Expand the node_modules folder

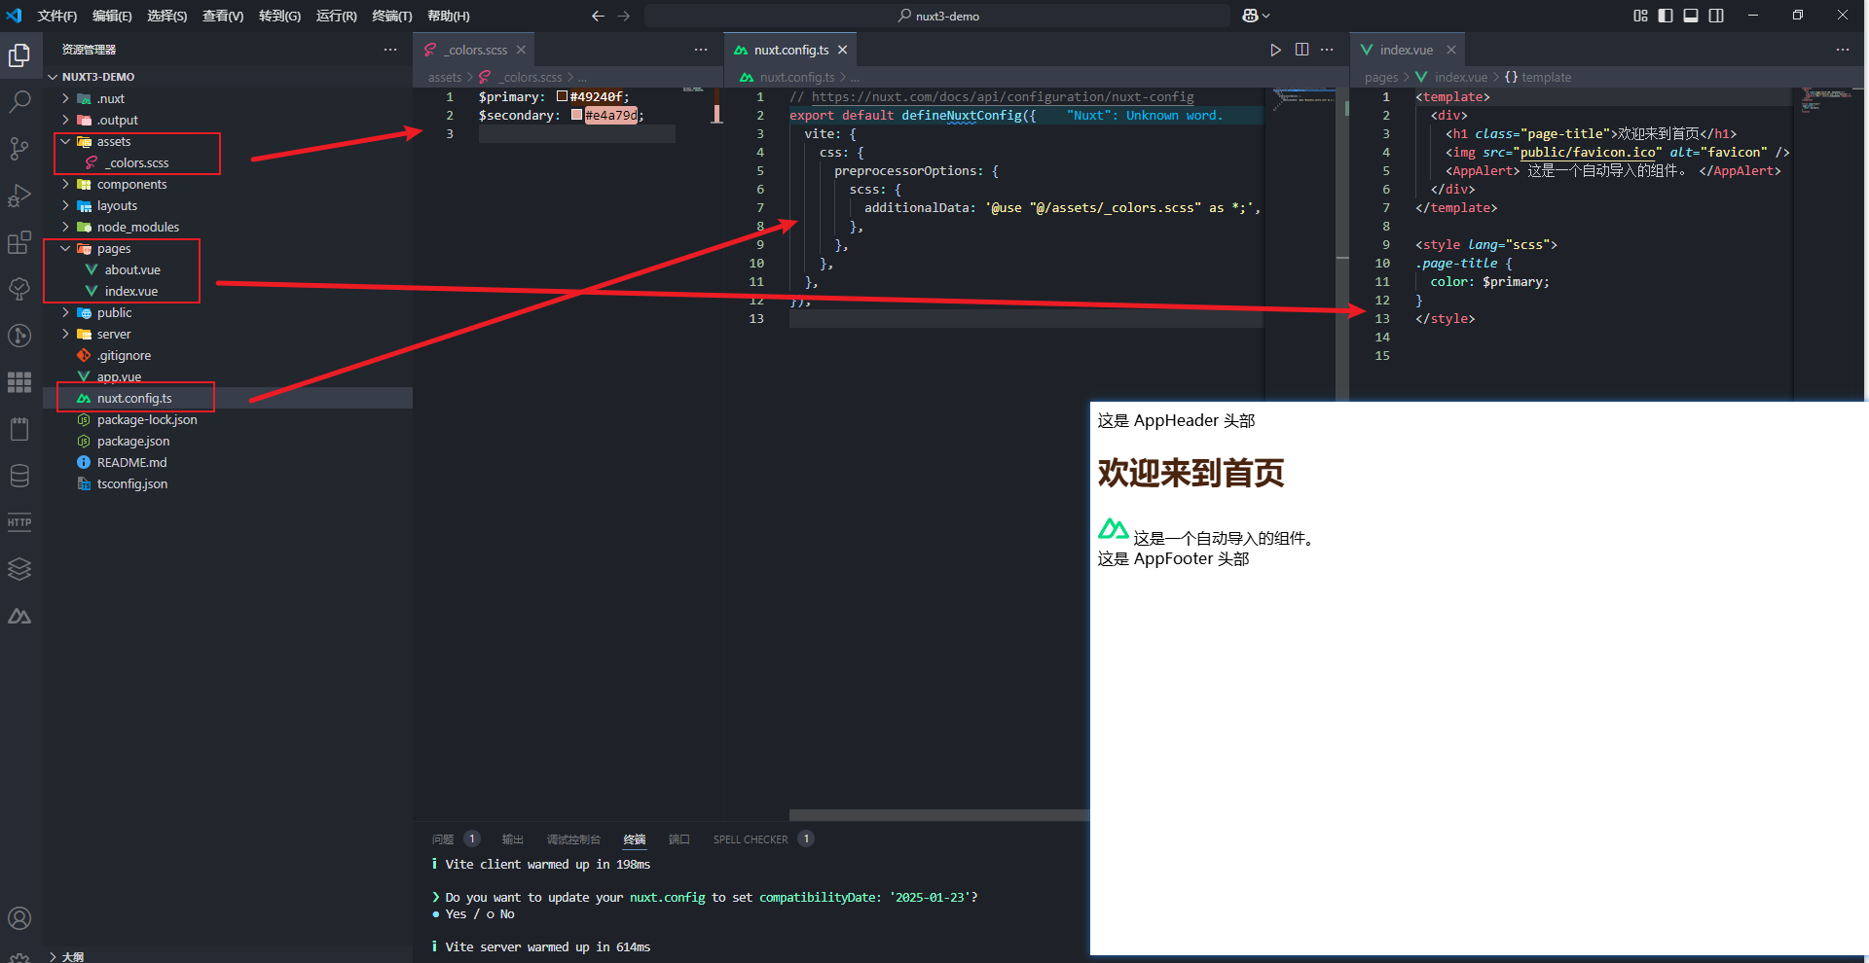pos(65,227)
